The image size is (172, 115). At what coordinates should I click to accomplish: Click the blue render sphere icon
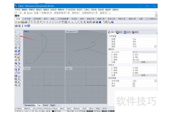[x=100, y=22]
